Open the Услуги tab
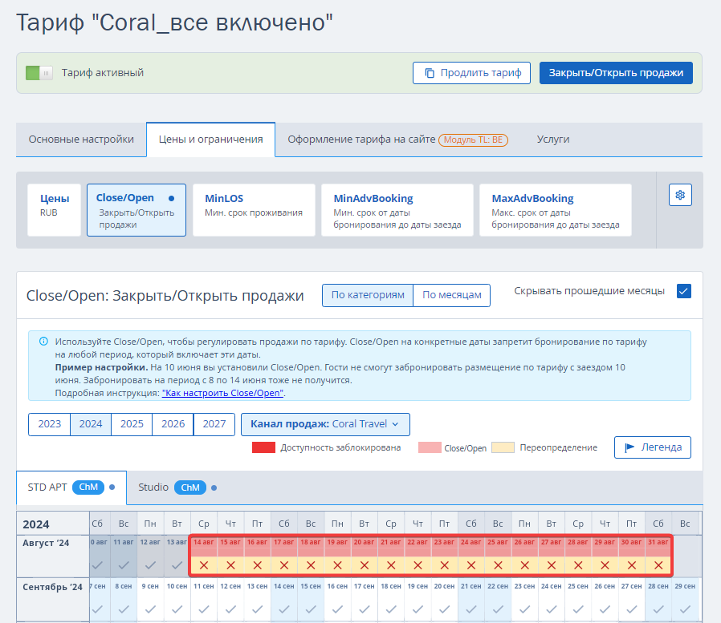 (553, 139)
